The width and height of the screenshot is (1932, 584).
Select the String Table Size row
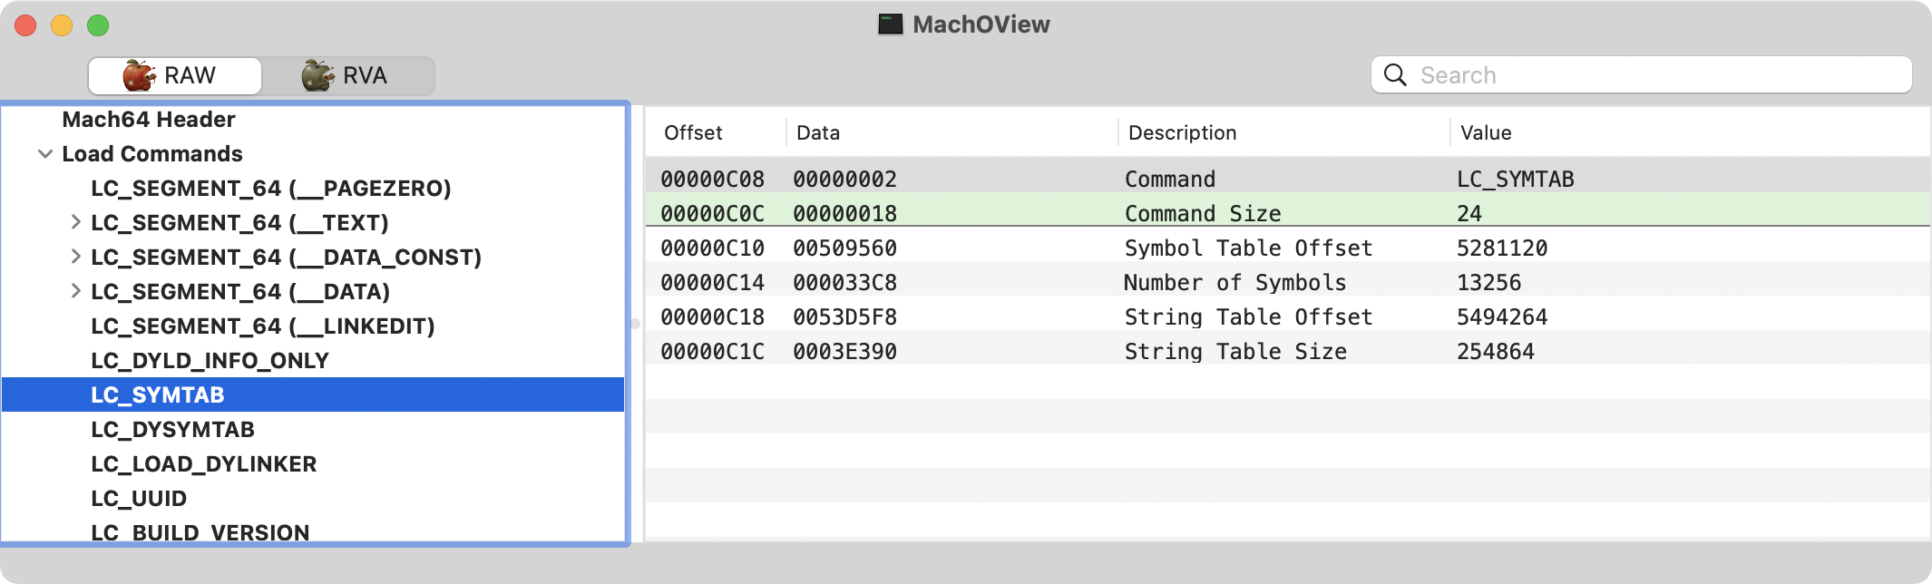pos(1235,352)
